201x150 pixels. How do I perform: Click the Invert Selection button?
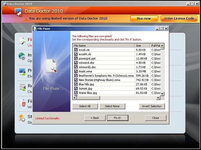coord(152,106)
